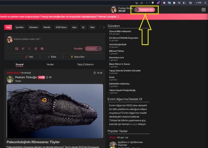
Task: Click the link attachment icon in composer
Action: [x=23, y=49]
